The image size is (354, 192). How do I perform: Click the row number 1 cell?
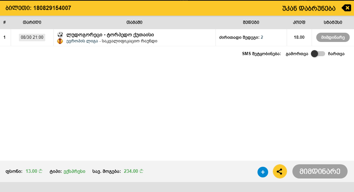click(5, 37)
